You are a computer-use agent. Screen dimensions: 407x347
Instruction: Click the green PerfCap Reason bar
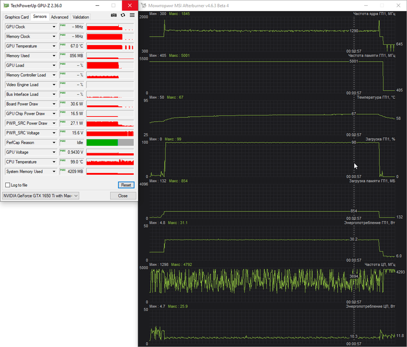[x=102, y=142]
